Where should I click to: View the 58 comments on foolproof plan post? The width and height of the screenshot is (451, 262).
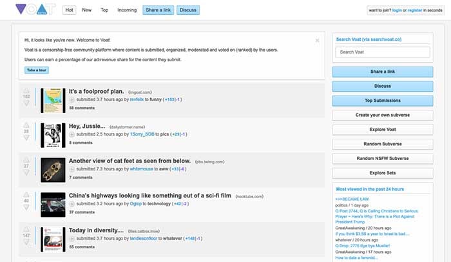click(82, 108)
